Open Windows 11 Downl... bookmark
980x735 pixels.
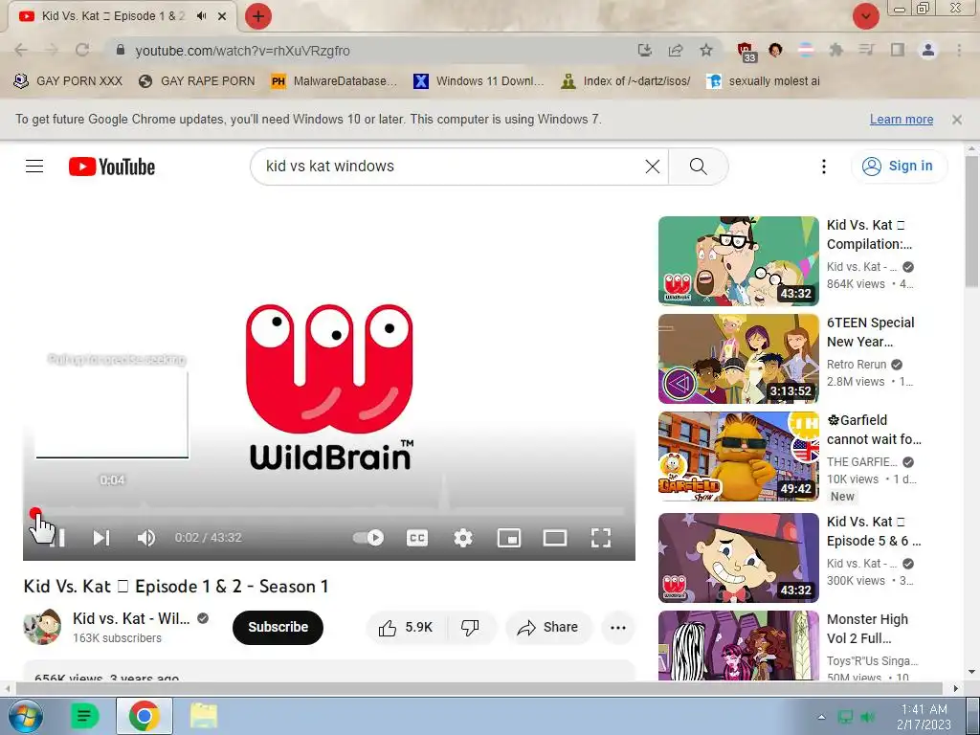479,81
